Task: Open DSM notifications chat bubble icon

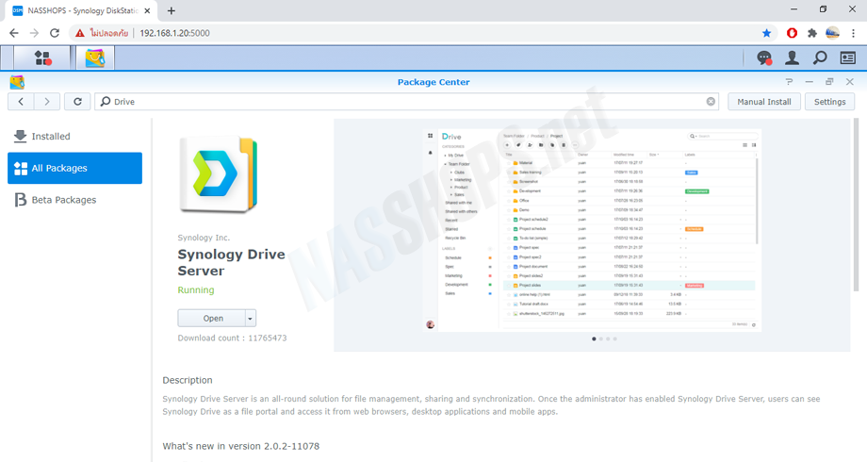Action: tap(764, 58)
